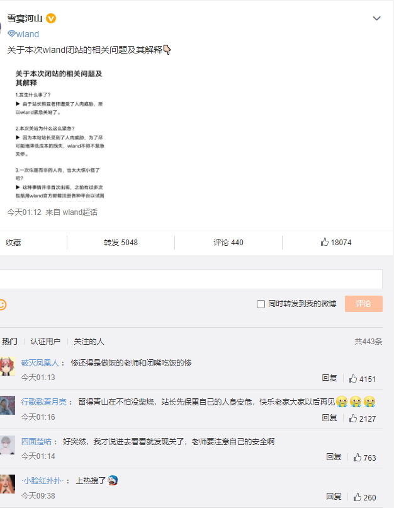
Task: Switch to 关注的人 comments tab
Action: pyautogui.click(x=89, y=342)
